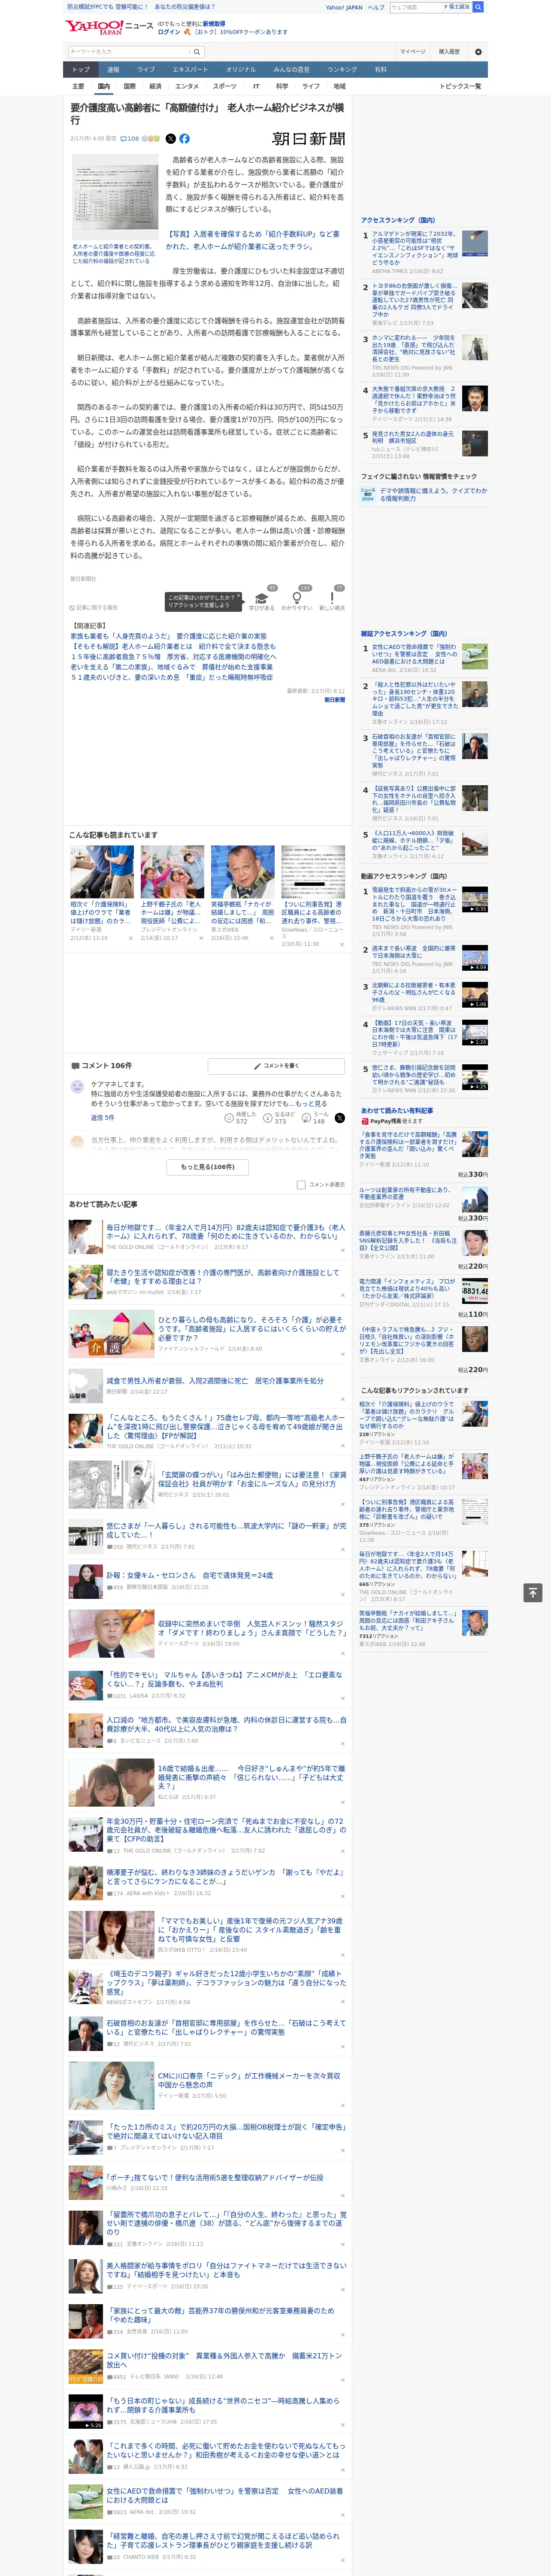Select the 経済 category tab
This screenshot has width=551, height=2576.
[155, 86]
